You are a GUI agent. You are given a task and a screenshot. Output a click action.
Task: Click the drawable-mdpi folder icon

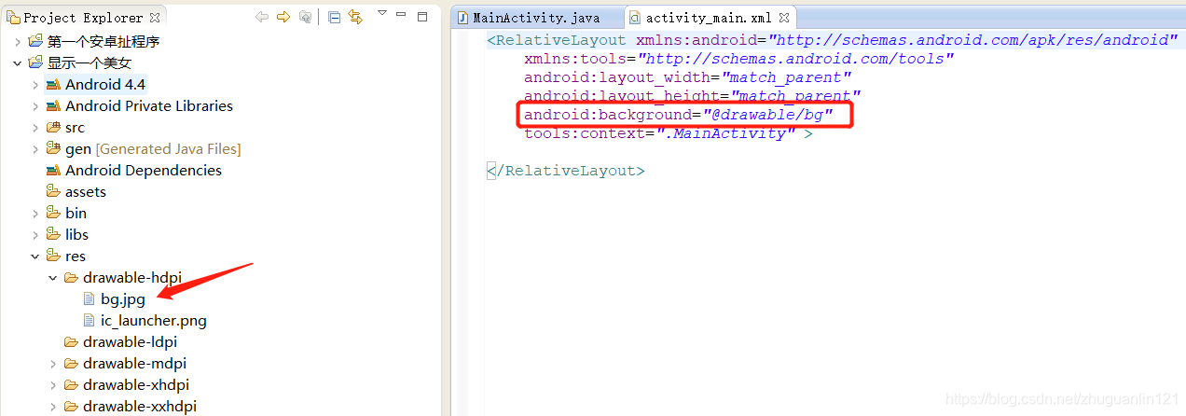71,363
